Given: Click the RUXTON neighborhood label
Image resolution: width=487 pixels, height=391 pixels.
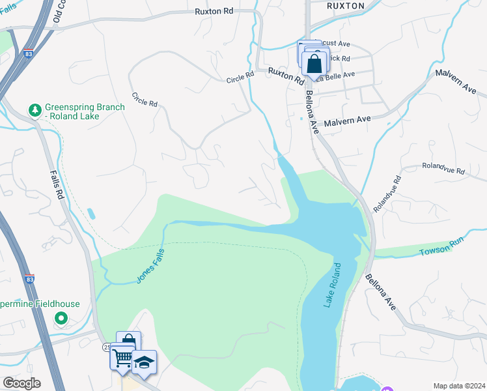Looking at the screenshot, I should 346,6.
